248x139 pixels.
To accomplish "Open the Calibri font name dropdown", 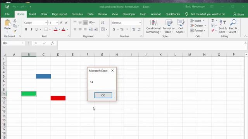I will click(x=46, y=23).
